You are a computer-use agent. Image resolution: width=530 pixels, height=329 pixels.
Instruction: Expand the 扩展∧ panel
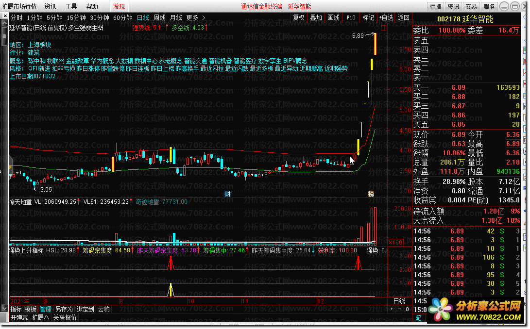click(x=40, y=317)
